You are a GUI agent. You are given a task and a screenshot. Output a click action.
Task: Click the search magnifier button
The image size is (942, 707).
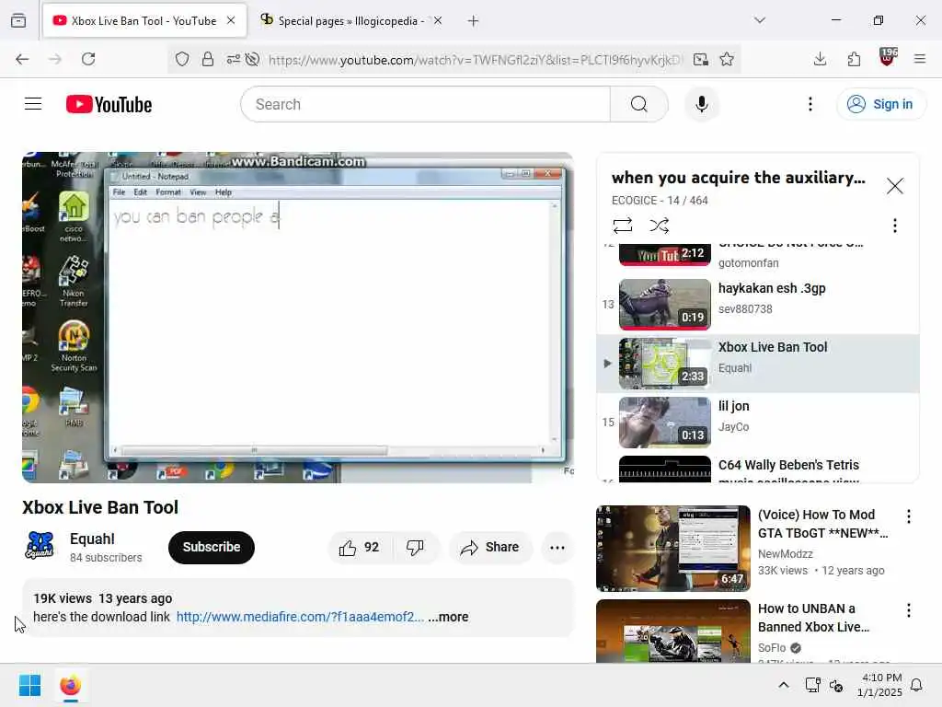(x=638, y=104)
